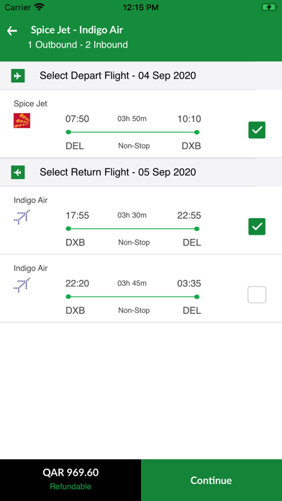Click the Spice Jet airline logo
282x501 pixels.
[x=22, y=120]
